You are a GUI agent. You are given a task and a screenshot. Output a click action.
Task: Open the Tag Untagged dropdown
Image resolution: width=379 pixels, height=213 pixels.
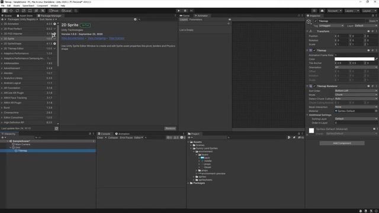click(331, 25)
